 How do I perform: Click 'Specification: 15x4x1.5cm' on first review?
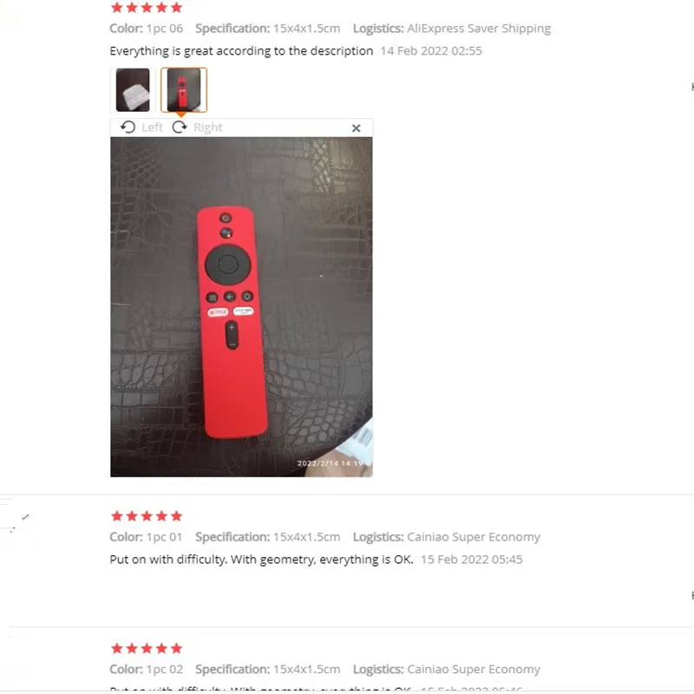pos(268,29)
